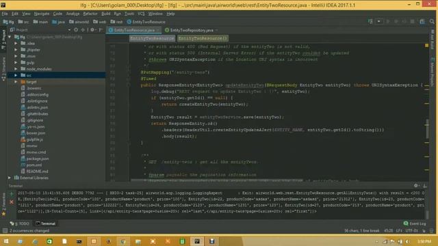Click the collapse all icon in Project panel
438x246 pixels.
tap(83, 30)
